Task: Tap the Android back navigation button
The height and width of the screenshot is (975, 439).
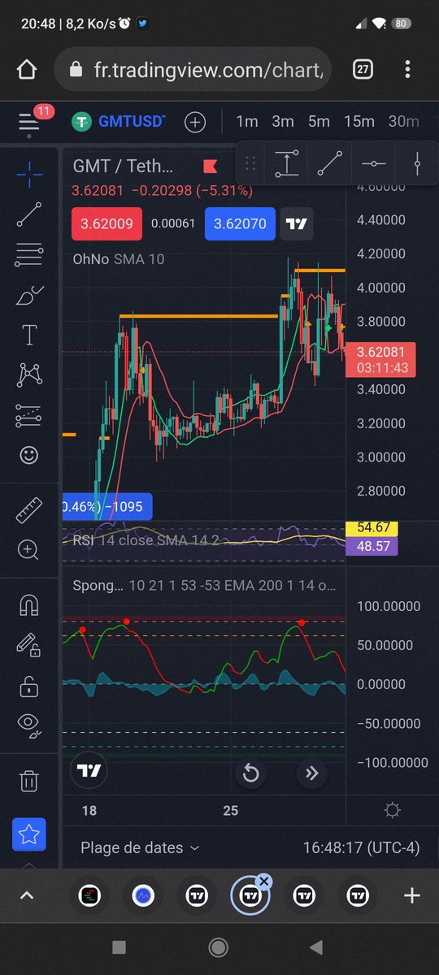Action: (318, 947)
